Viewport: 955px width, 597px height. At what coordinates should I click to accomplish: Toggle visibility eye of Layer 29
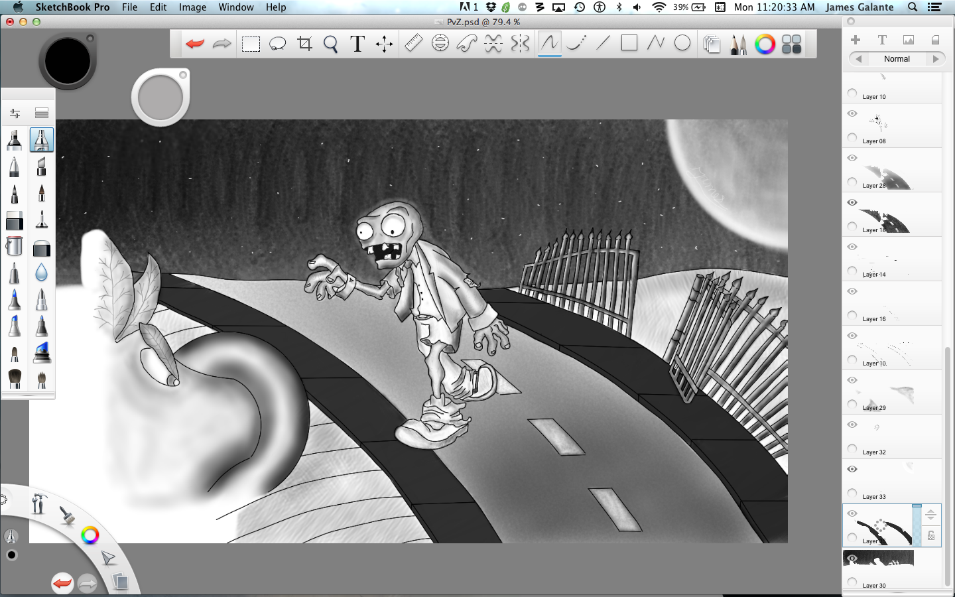[x=852, y=380]
